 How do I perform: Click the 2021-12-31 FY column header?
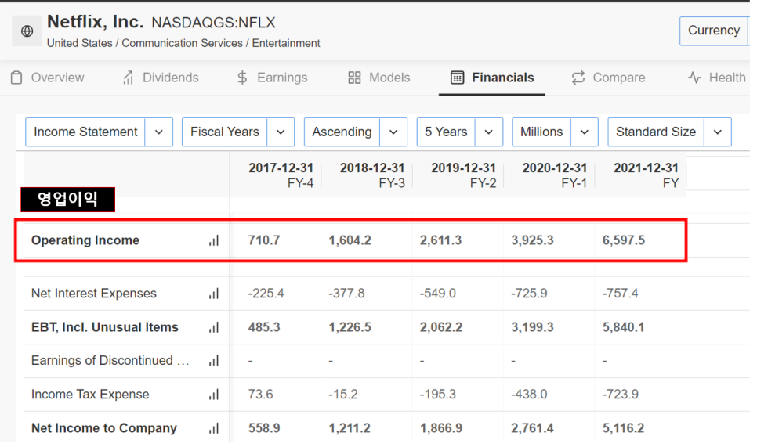[x=646, y=175]
